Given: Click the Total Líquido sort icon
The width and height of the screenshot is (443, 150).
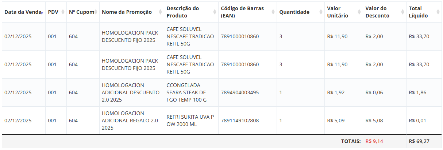Looking at the screenshot, I should [437, 12].
